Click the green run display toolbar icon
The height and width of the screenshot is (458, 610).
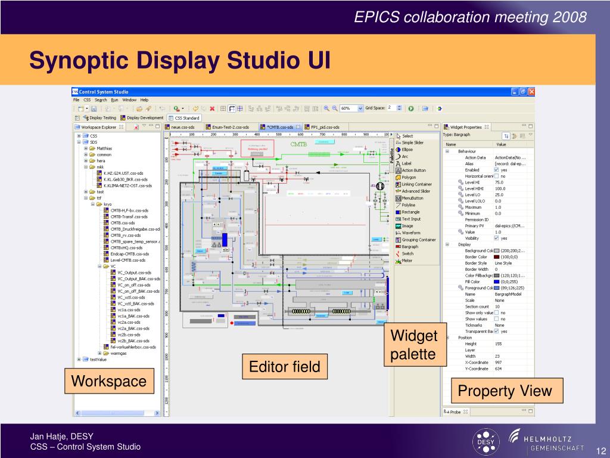411,109
